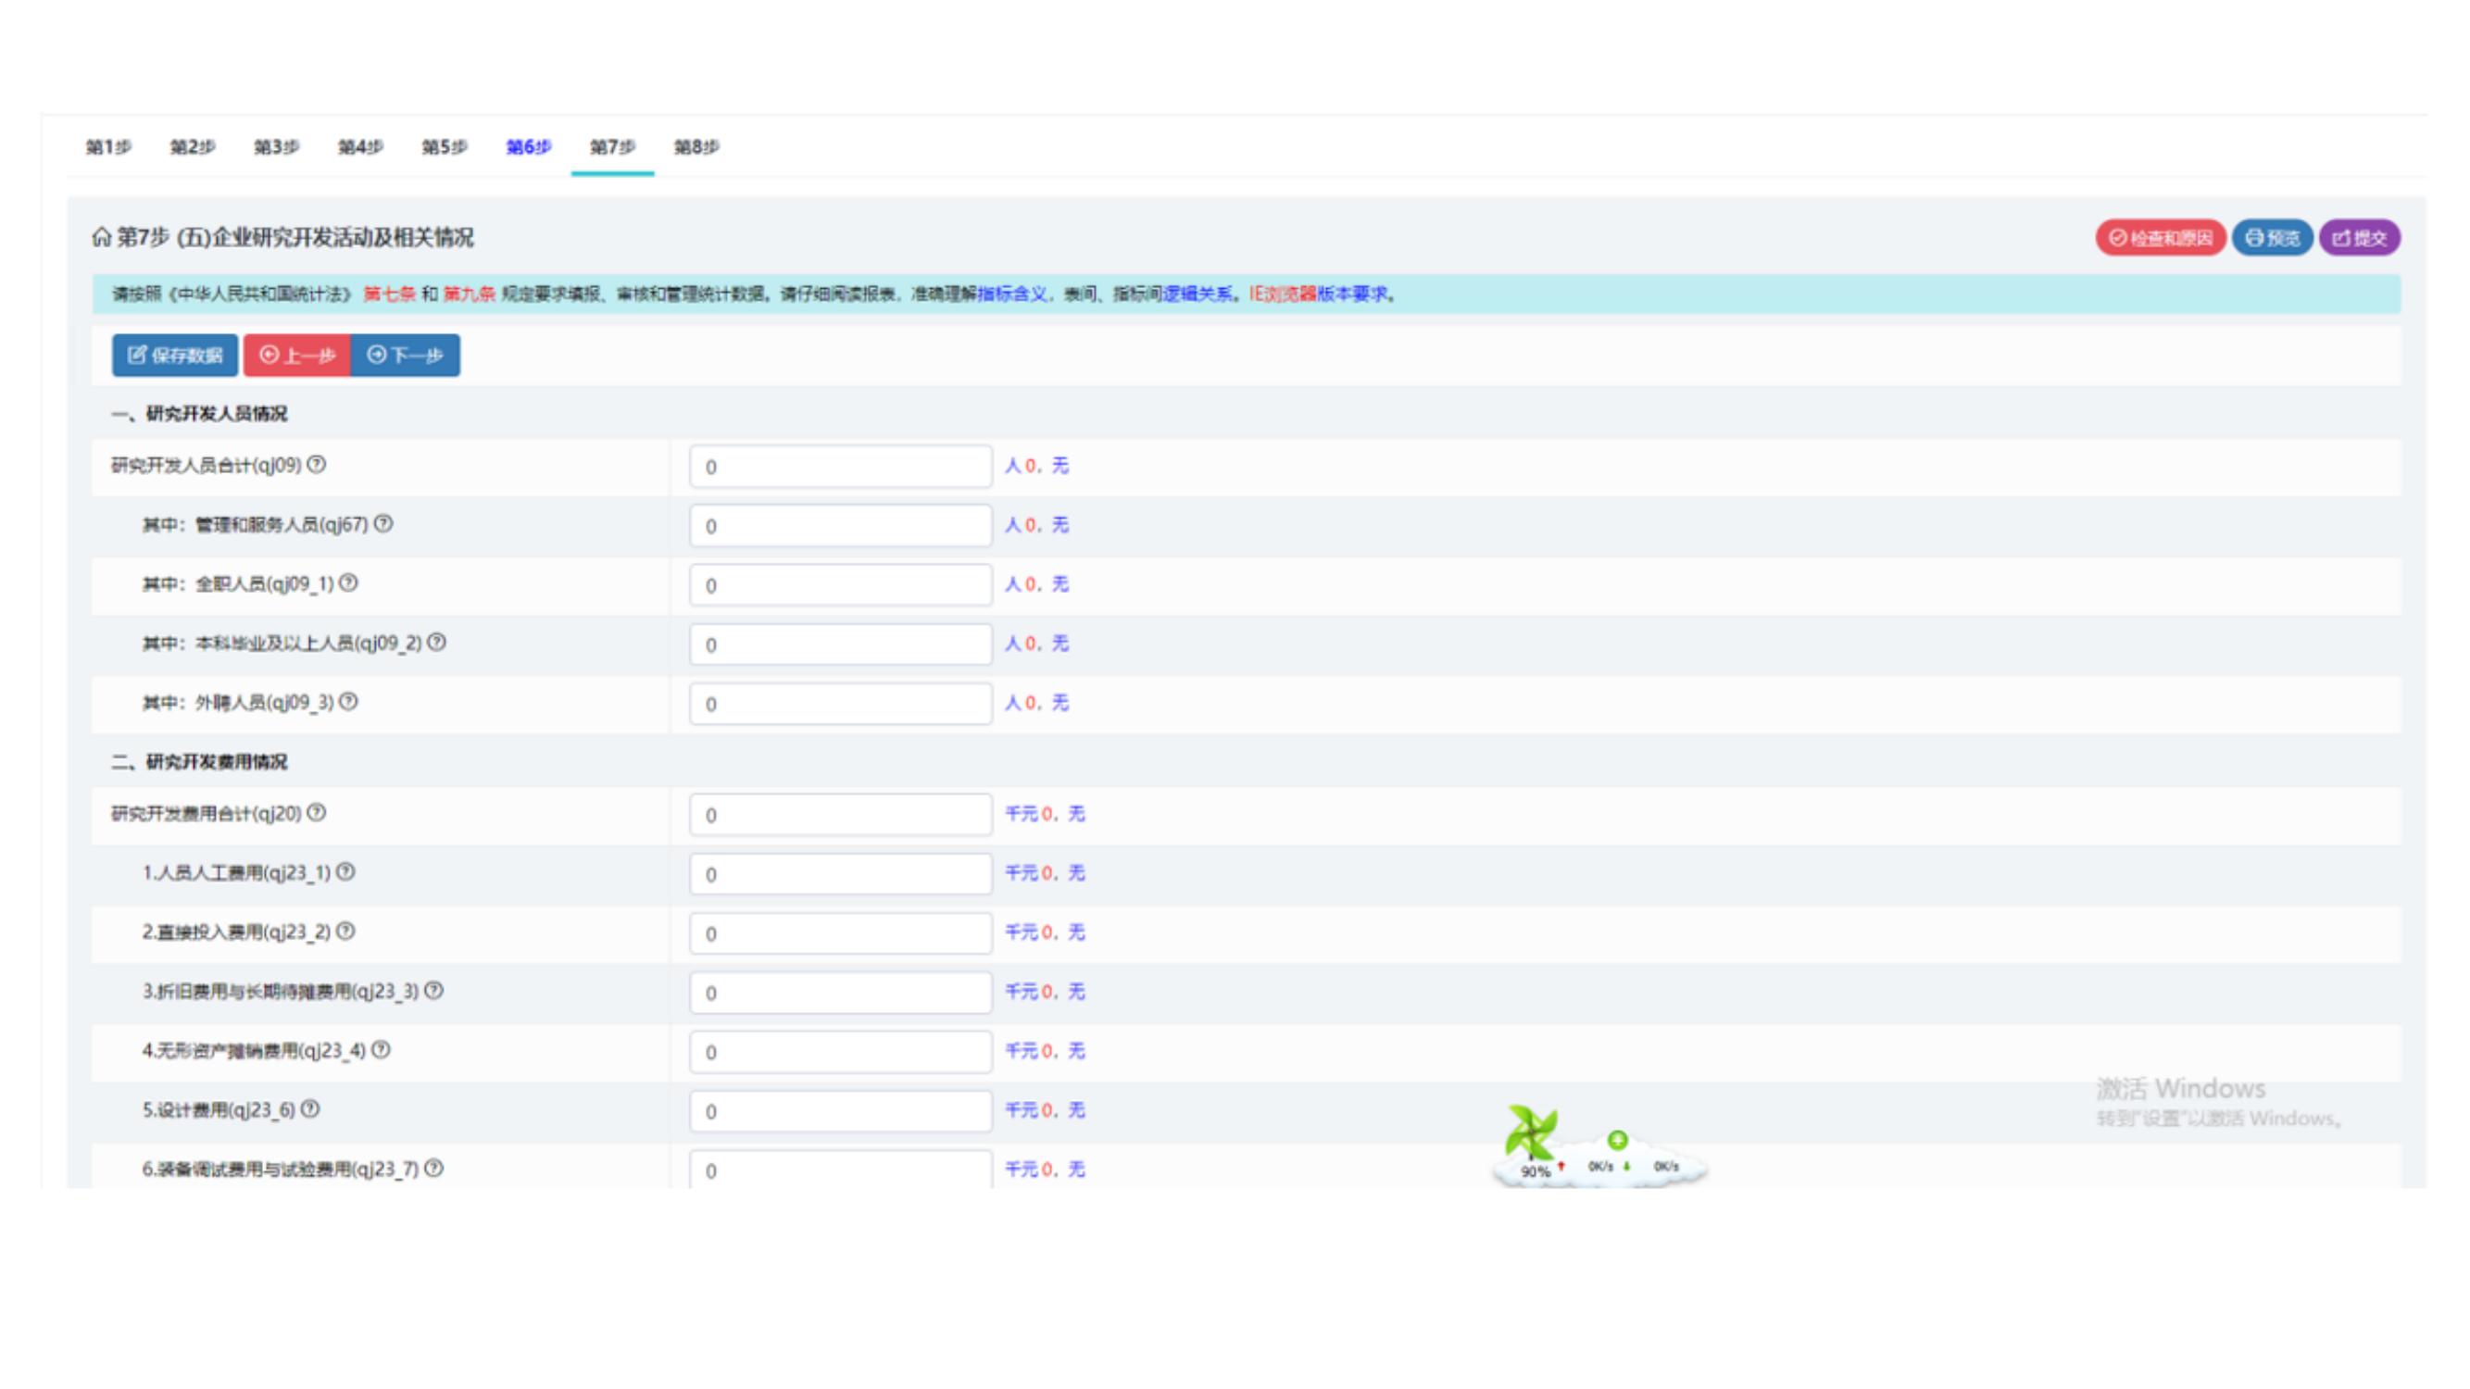Open help icon for 人员人工费用(qj23_1)

345,872
